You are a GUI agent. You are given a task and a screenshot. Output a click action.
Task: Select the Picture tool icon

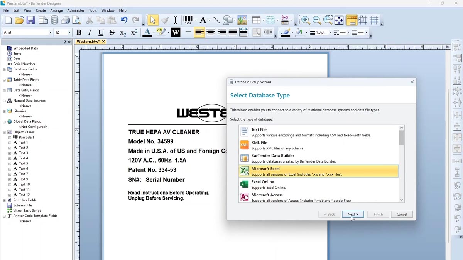(242, 20)
